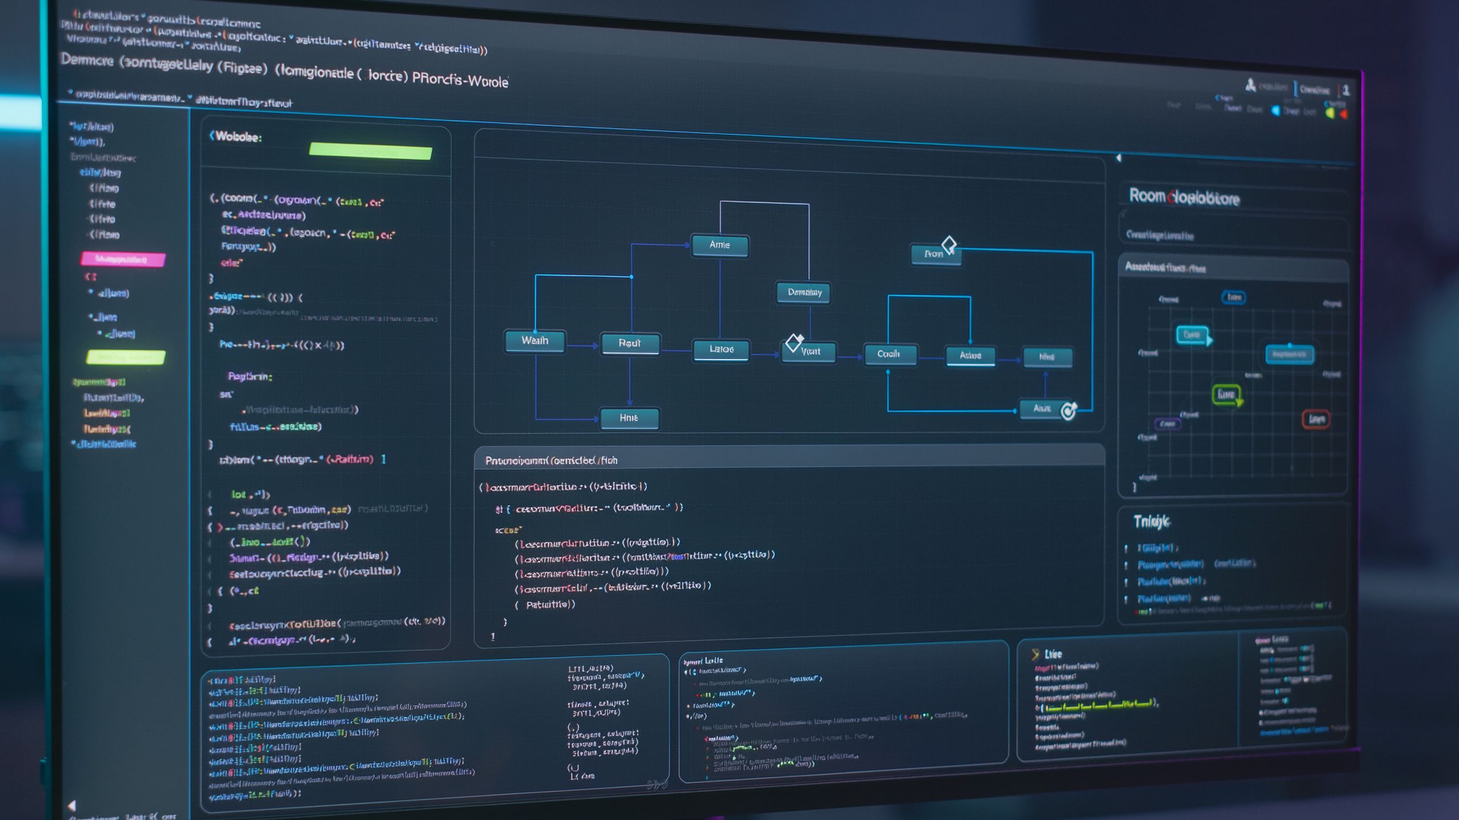Select the Hme node in the flowchart
Screen dimensions: 1459x820
[x=629, y=418]
